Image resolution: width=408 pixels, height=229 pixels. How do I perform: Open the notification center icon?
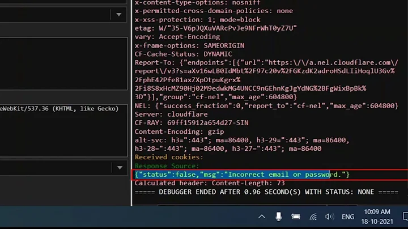pyautogui.click(x=405, y=217)
